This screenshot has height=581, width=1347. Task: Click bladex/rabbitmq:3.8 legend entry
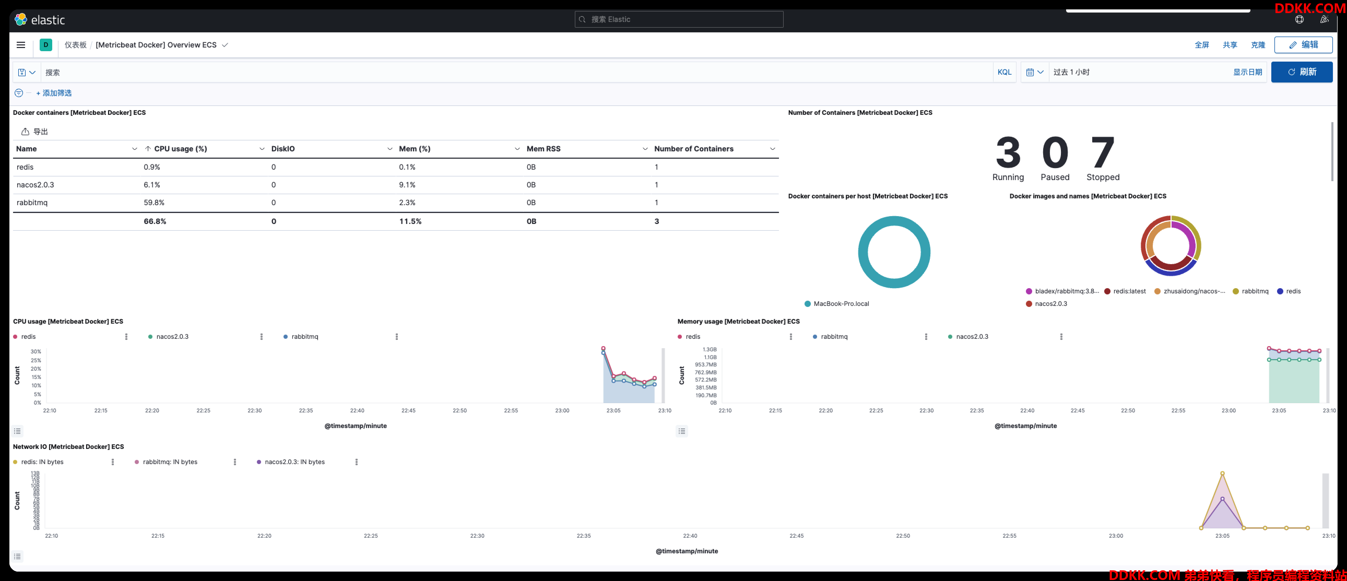(1062, 291)
